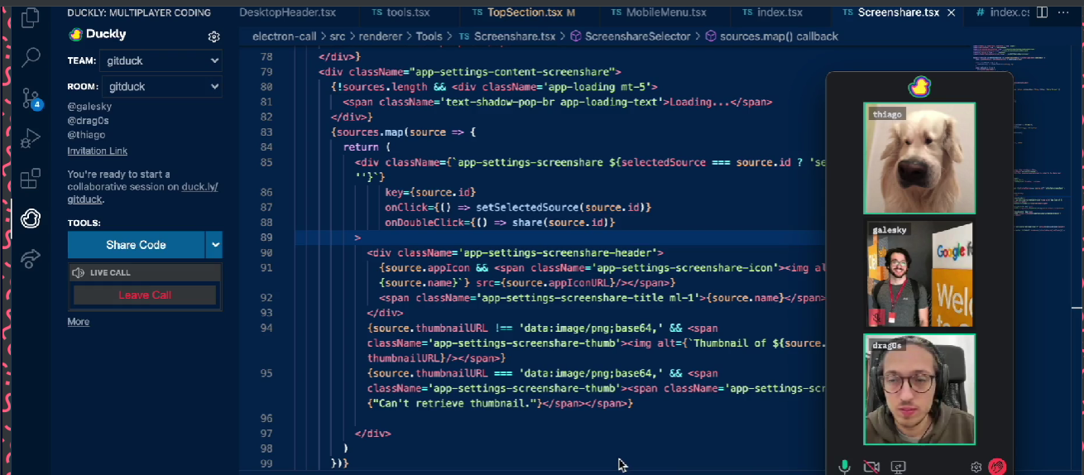Open the TEAM gitduck dropdown
Image resolution: width=1084 pixels, height=475 pixels.
[161, 60]
